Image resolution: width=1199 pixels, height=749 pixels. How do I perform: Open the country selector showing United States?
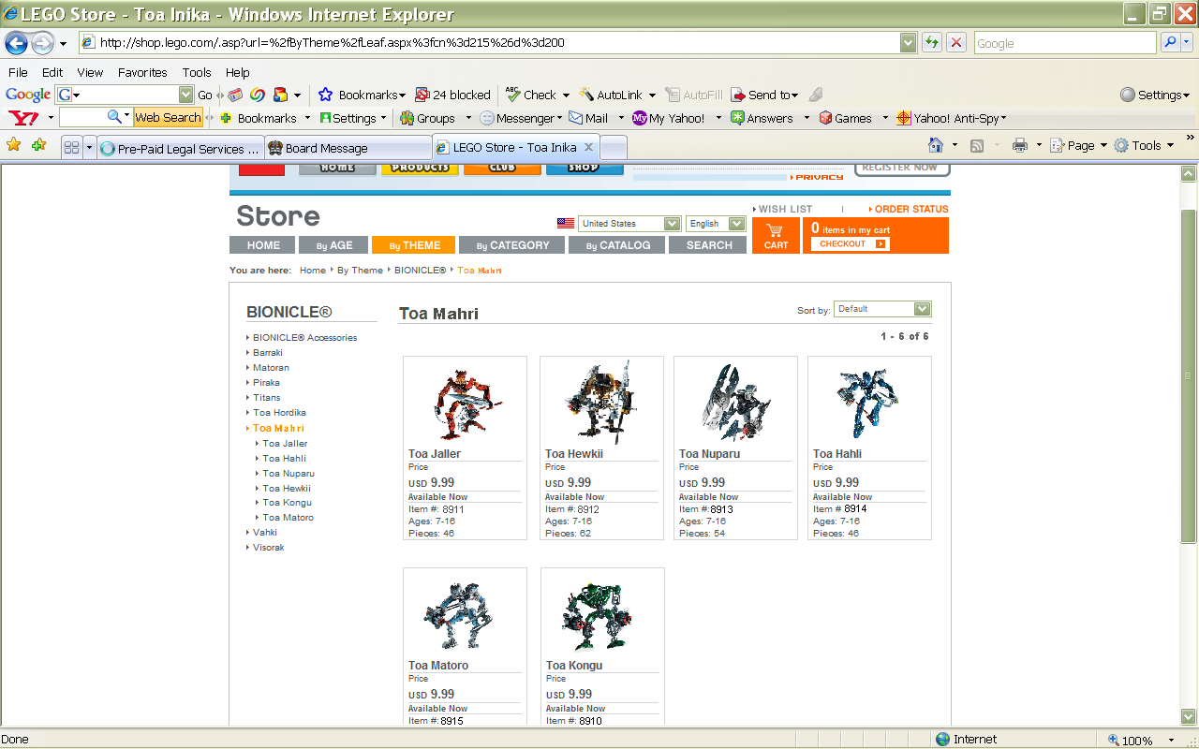click(629, 224)
